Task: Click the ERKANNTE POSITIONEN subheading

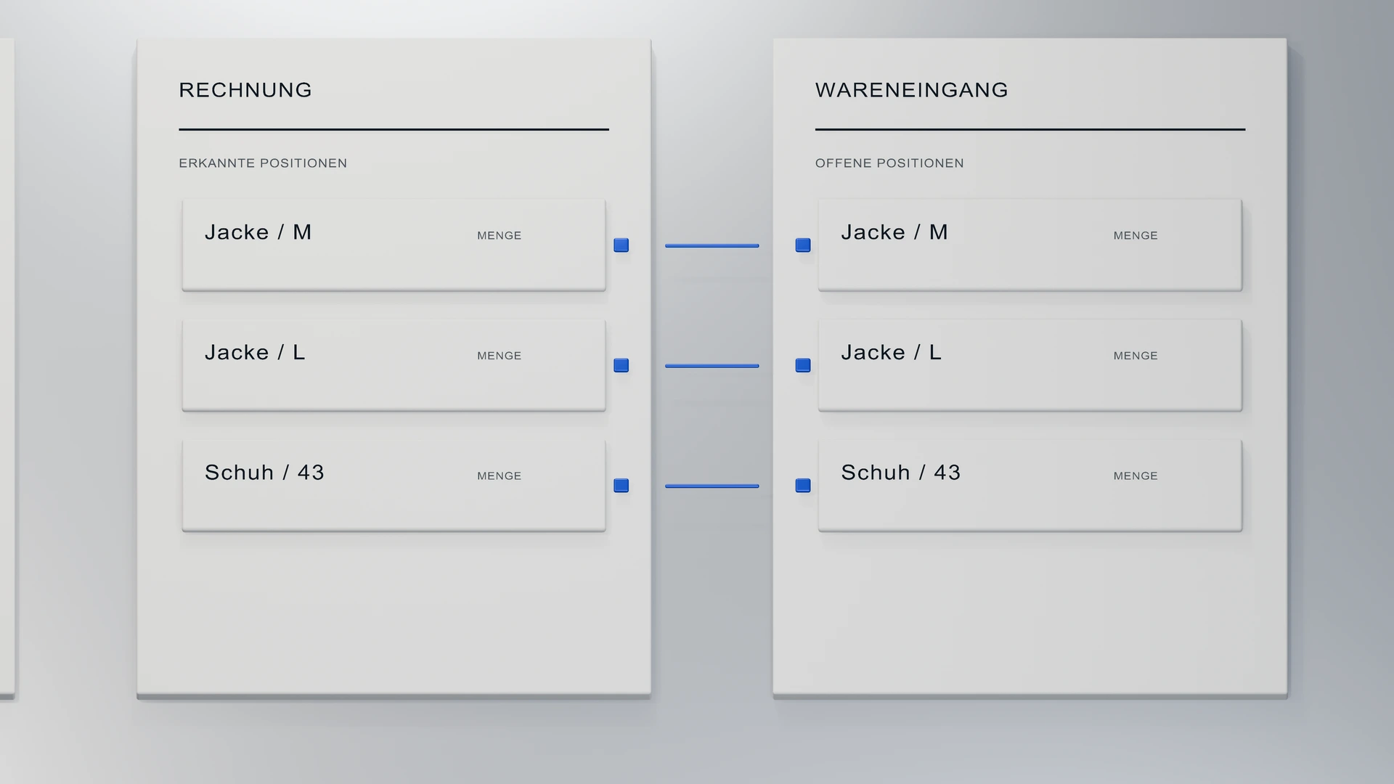Action: [x=263, y=163]
